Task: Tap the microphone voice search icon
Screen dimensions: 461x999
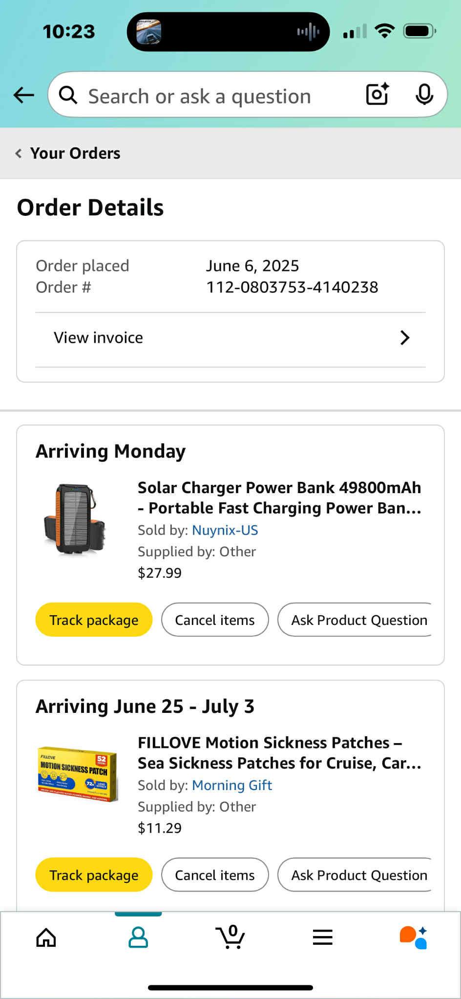Action: [424, 94]
